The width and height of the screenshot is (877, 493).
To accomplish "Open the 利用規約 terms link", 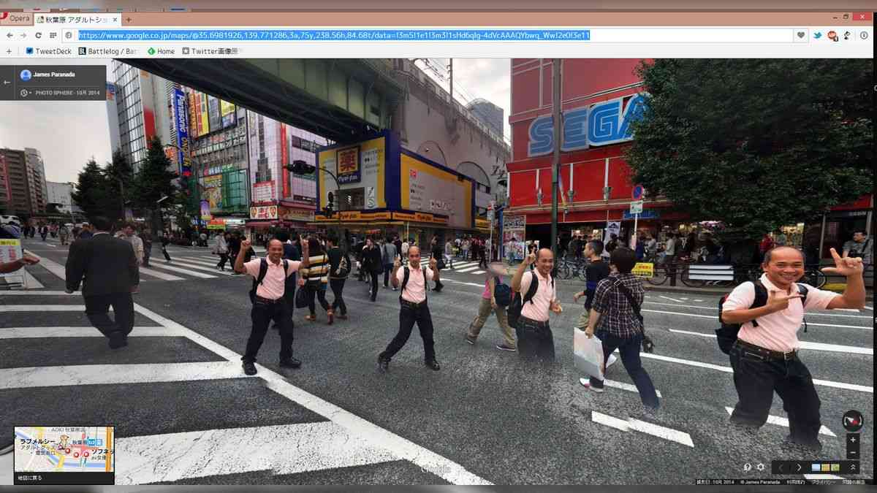I will (794, 482).
